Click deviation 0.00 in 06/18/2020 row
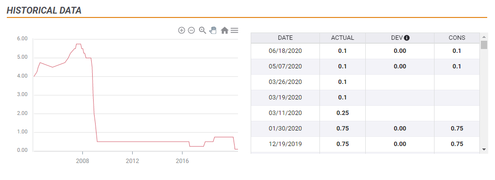The width and height of the screenshot is (495, 180). pos(400,51)
